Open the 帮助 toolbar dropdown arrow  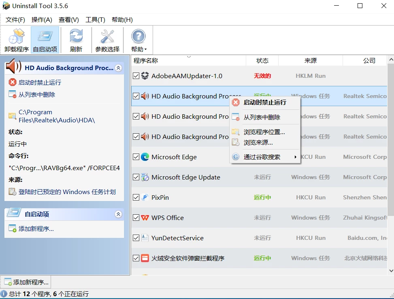pos(145,49)
